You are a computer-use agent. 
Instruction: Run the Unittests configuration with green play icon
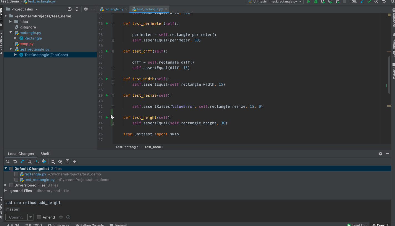click(x=309, y=2)
